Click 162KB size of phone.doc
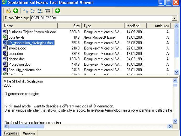This screenshot has width=181, height=136. click(74, 59)
